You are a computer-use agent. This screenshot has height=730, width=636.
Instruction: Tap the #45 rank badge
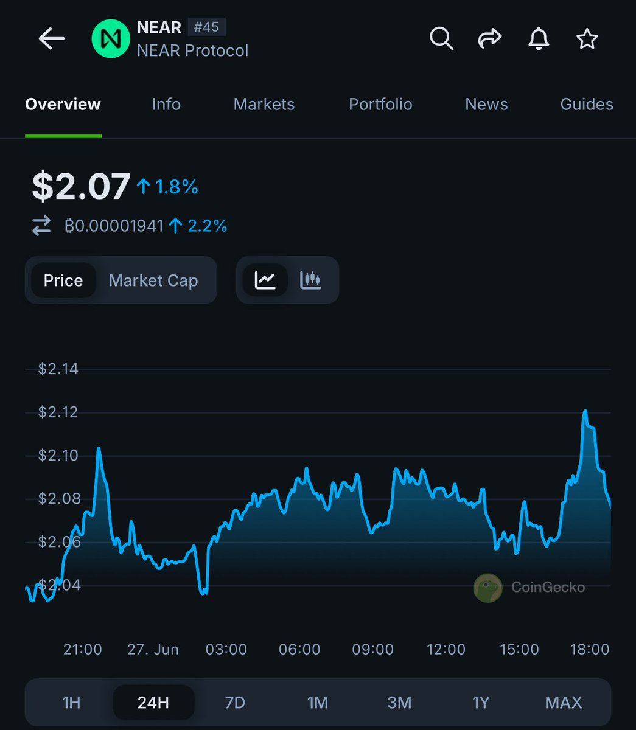[x=206, y=27]
